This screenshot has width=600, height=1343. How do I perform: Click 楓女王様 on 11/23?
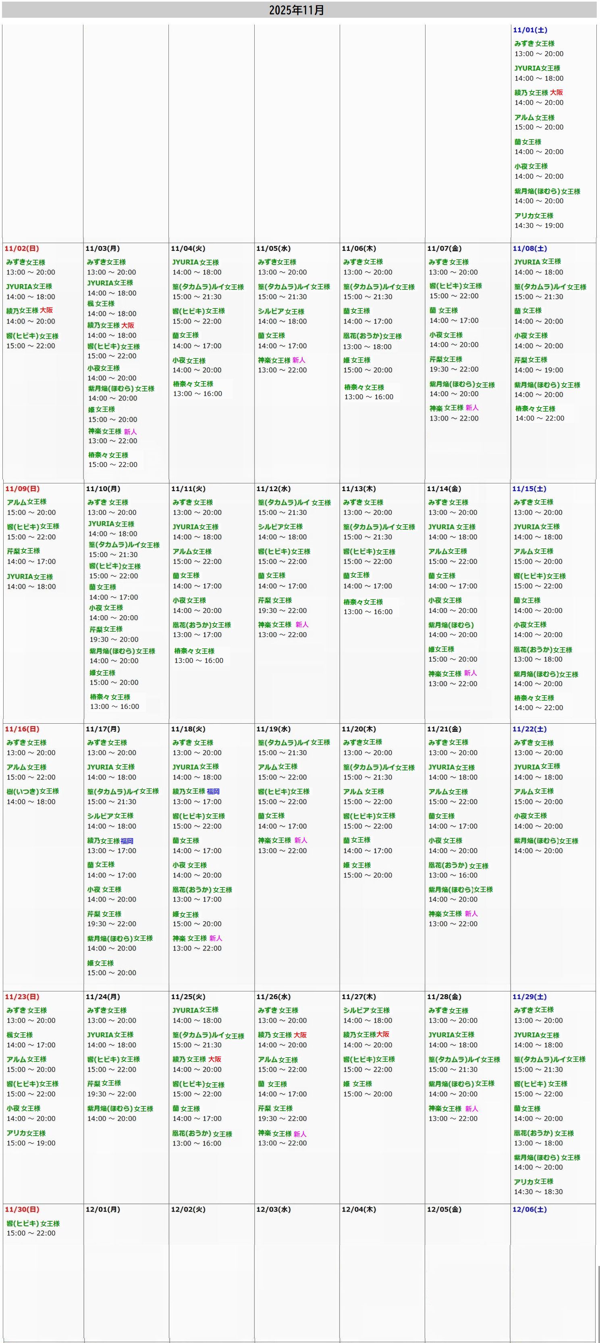pyautogui.click(x=20, y=1035)
